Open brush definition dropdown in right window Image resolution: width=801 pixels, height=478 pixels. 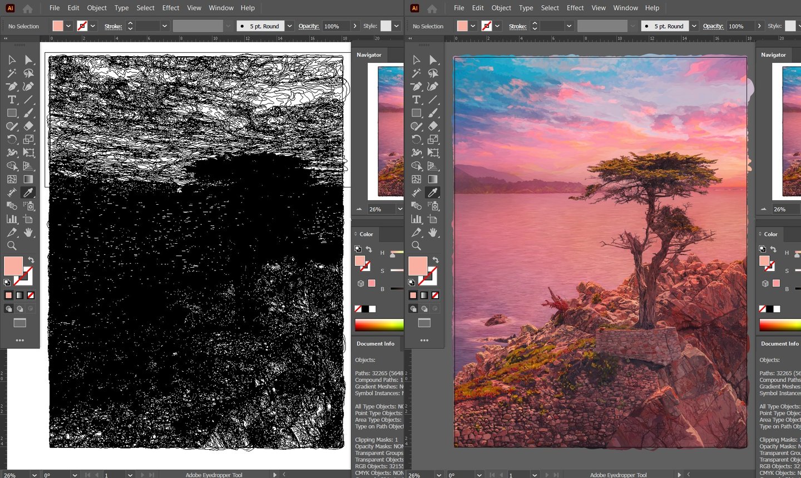pyautogui.click(x=694, y=26)
